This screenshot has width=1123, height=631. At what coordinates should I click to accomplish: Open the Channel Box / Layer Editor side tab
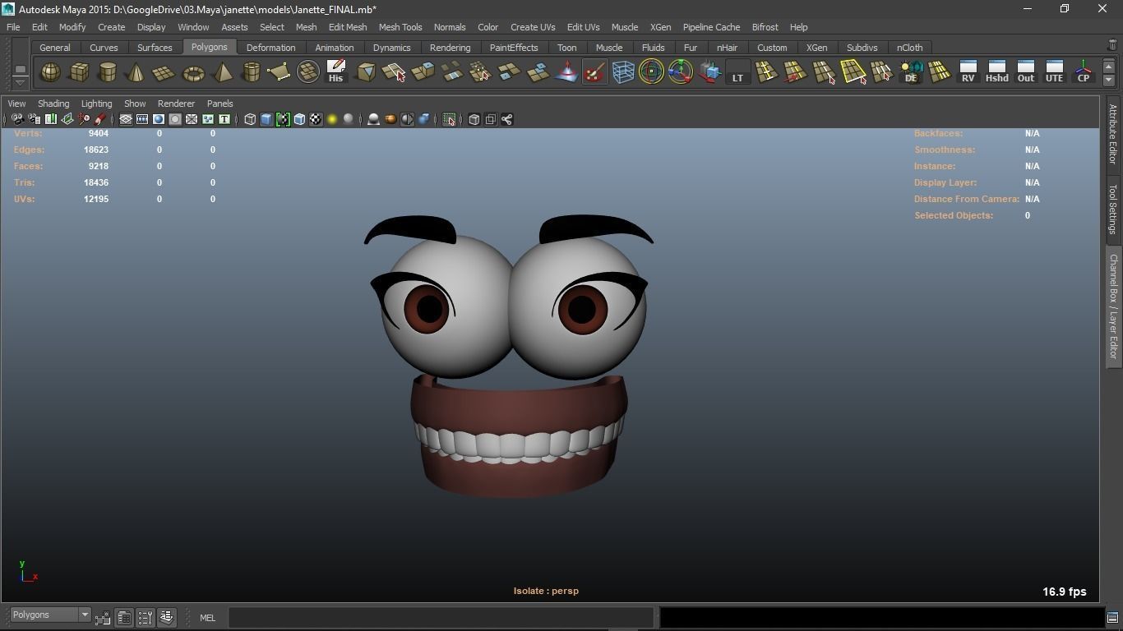(1113, 306)
